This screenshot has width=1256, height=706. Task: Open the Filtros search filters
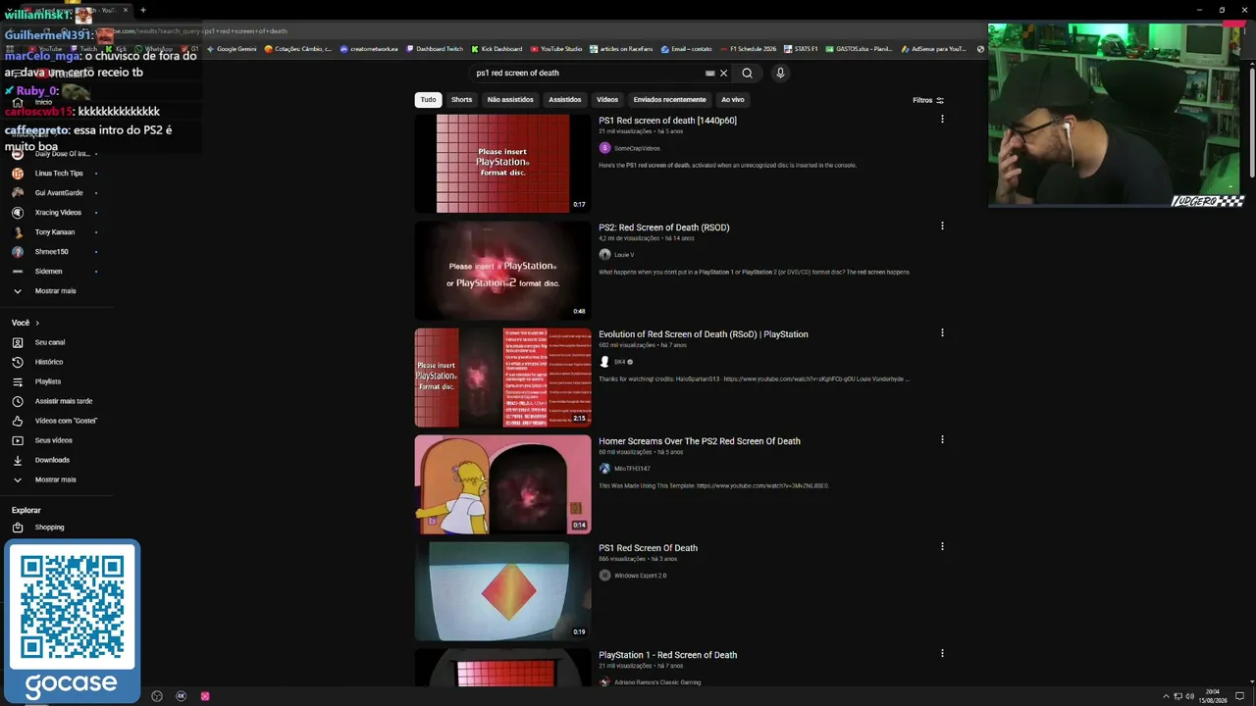click(928, 100)
